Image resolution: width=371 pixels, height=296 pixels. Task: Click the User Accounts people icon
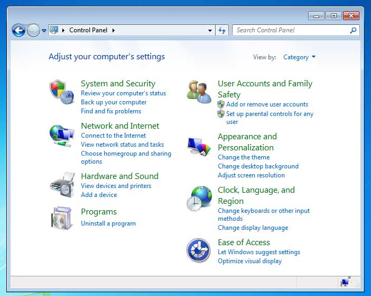199,92
